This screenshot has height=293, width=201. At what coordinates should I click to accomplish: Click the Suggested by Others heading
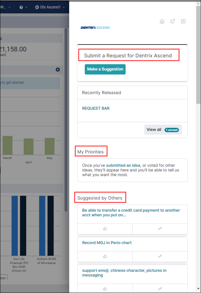pyautogui.click(x=100, y=198)
